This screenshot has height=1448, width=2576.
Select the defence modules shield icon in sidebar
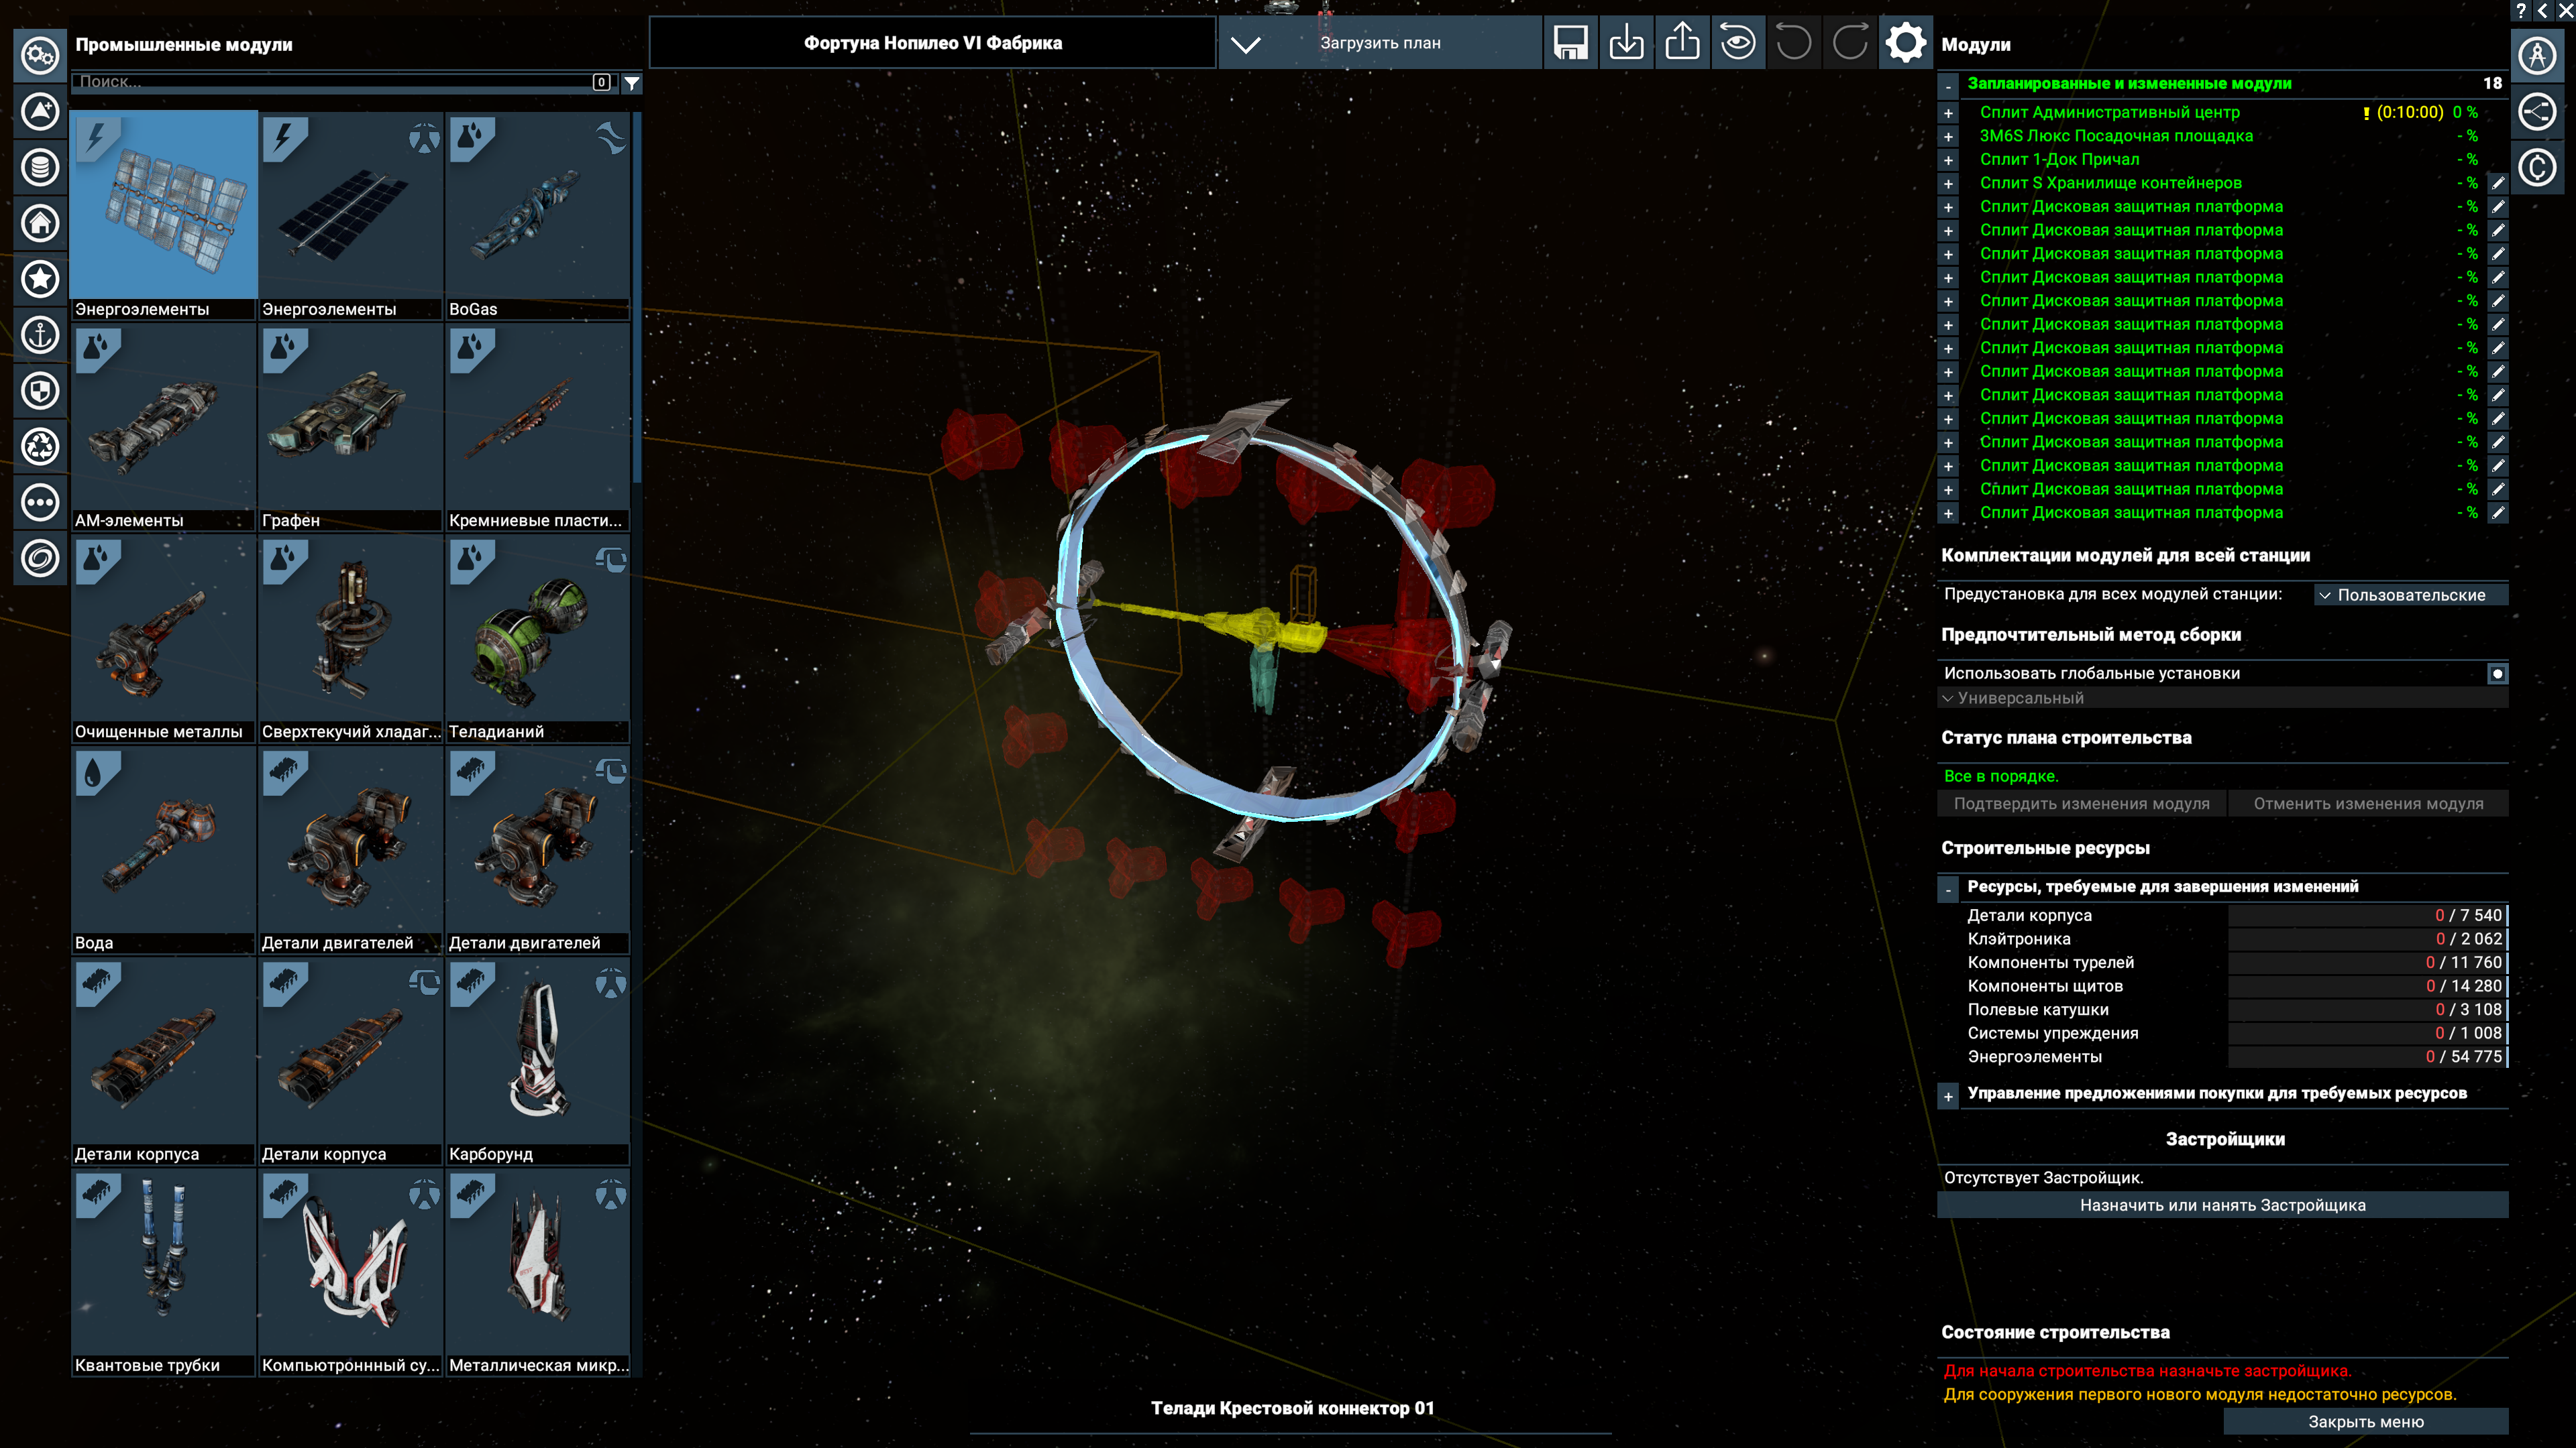coord(40,391)
